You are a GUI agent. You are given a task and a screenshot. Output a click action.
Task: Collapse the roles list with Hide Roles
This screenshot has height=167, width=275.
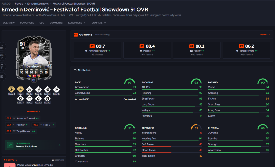pos(34,112)
